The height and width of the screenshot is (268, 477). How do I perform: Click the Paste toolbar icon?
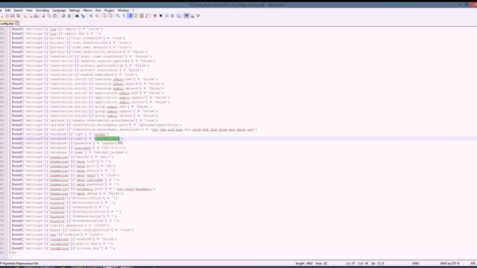click(x=55, y=16)
